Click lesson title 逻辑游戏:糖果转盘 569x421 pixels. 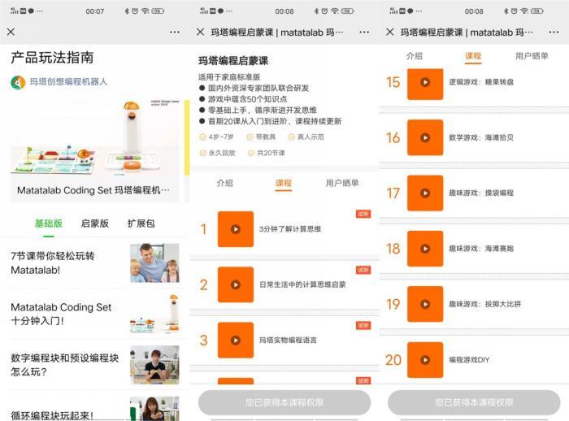(x=481, y=82)
